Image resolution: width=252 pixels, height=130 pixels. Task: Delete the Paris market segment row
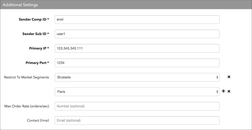pyautogui.click(x=229, y=91)
